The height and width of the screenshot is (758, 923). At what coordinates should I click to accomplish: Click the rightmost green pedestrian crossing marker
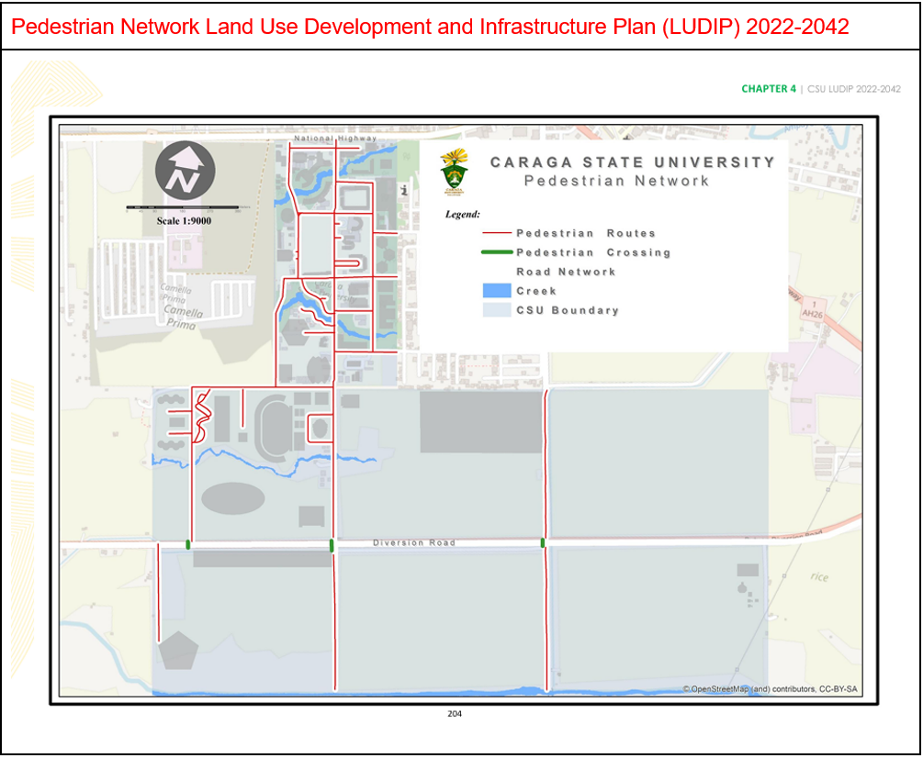(x=544, y=543)
